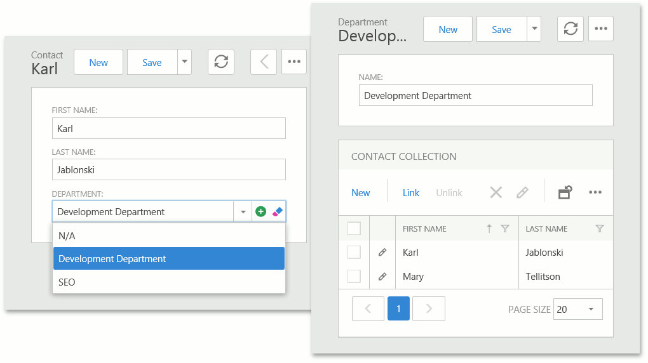
Task: Open Contact window more actions ellipsis
Action: tap(294, 62)
